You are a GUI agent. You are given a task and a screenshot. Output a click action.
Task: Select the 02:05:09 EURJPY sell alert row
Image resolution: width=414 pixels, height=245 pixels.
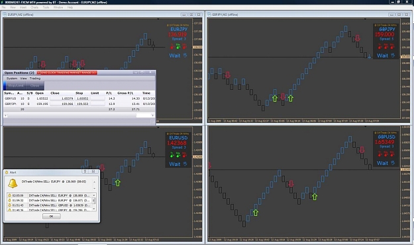[50, 195]
